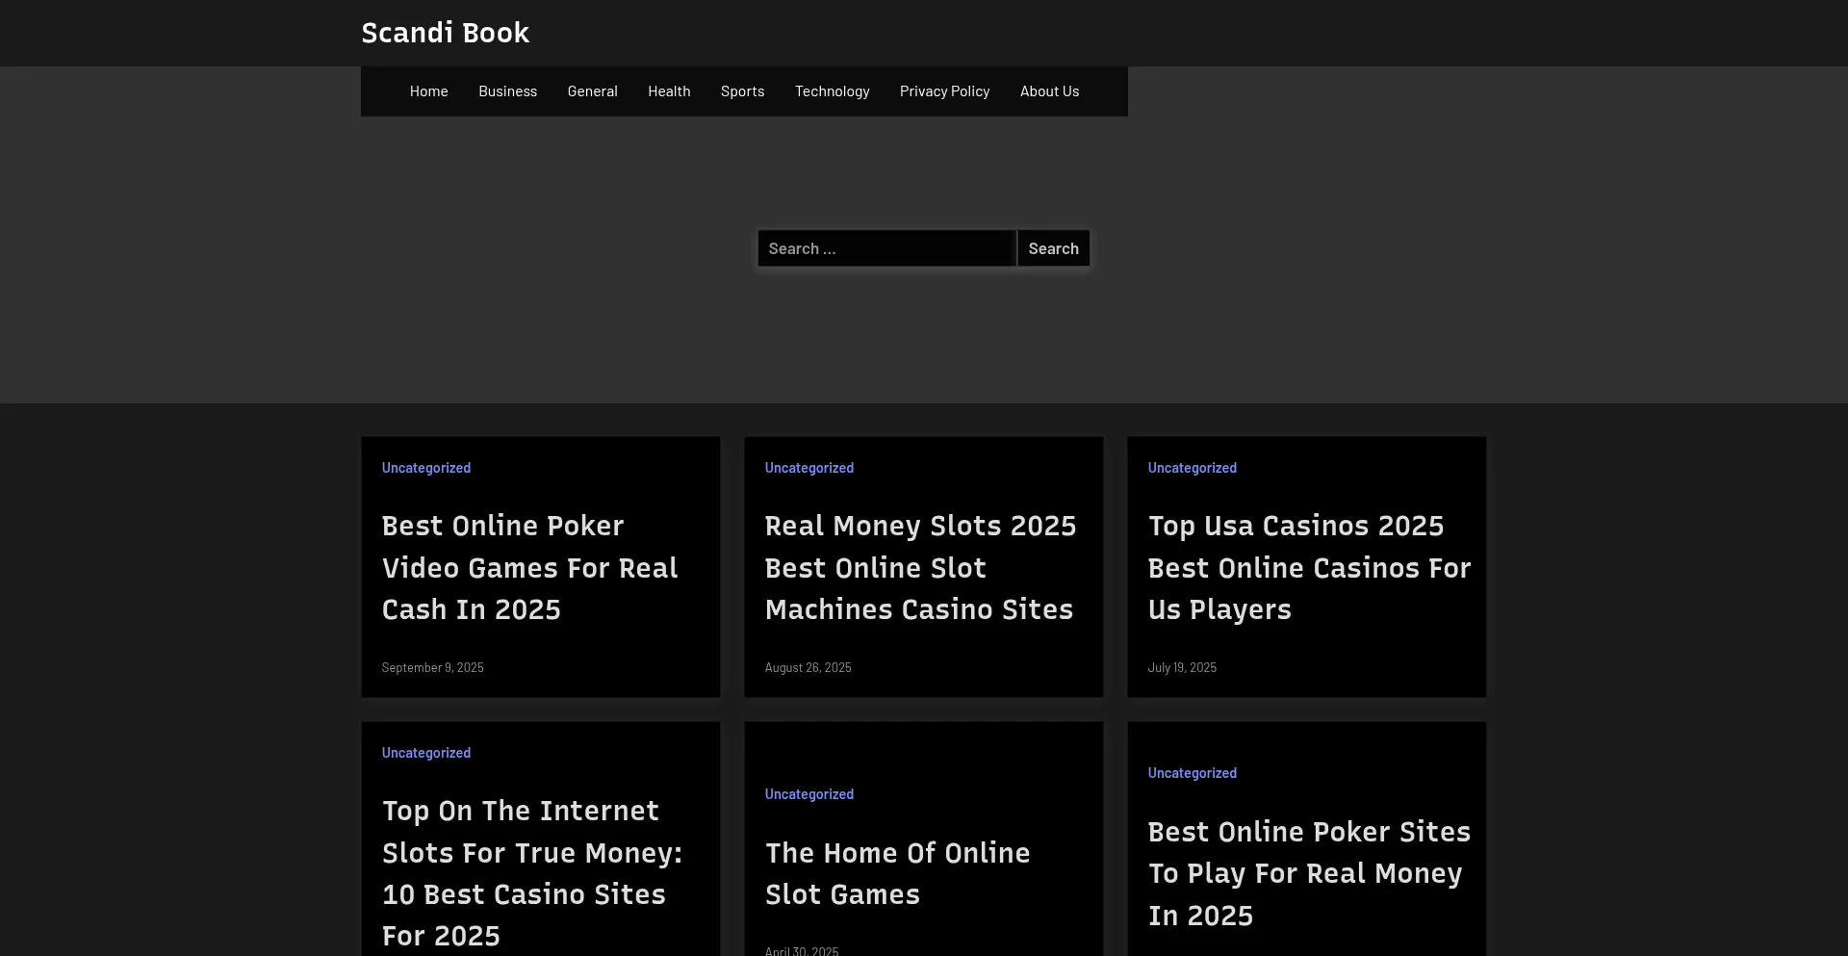Open Best Online Poker Video Games article
Image resolution: width=1848 pixels, height=956 pixels.
(529, 567)
